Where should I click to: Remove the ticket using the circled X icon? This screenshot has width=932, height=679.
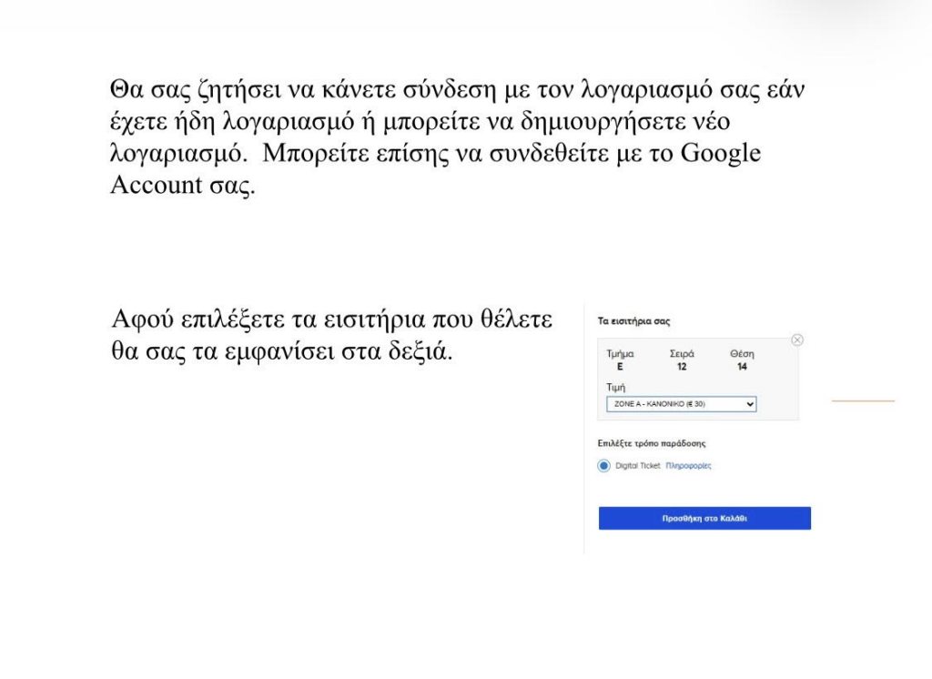coord(797,339)
